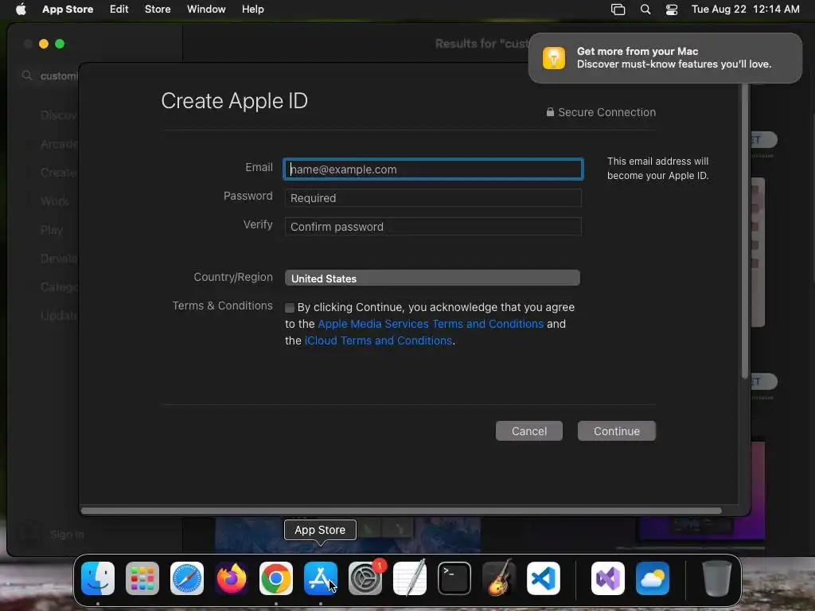Click the Email input field
This screenshot has height=611, width=815.
tap(433, 169)
